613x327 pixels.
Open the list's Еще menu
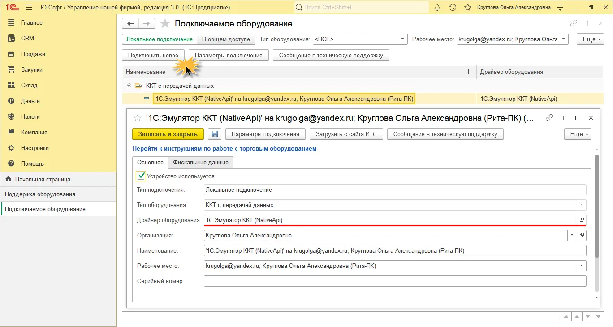pos(589,39)
